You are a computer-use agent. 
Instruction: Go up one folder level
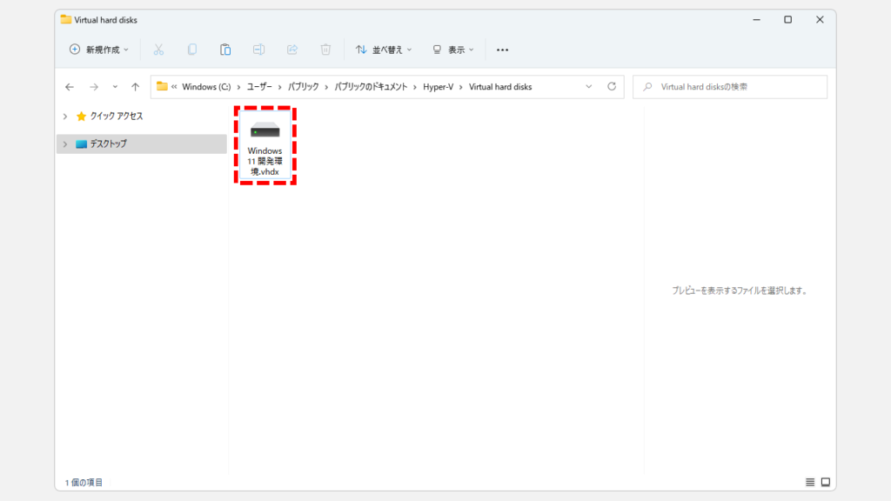(135, 87)
